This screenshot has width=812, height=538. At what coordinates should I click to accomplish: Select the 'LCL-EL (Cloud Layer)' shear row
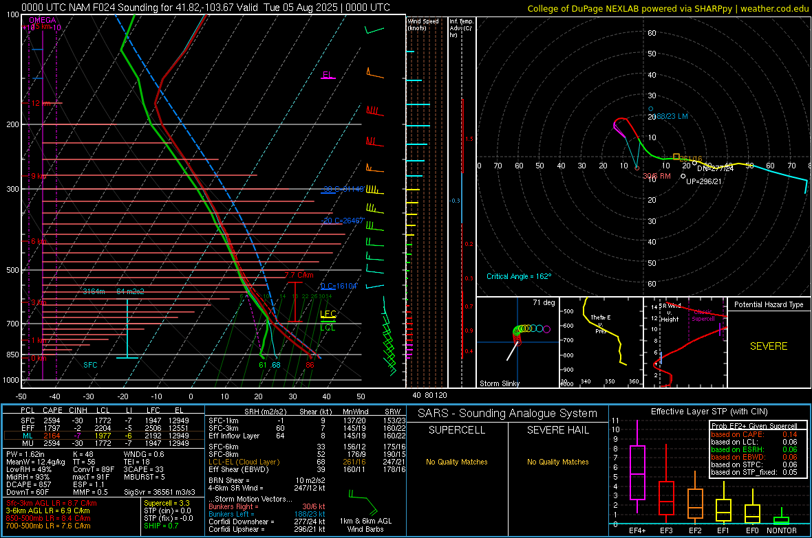click(x=307, y=462)
